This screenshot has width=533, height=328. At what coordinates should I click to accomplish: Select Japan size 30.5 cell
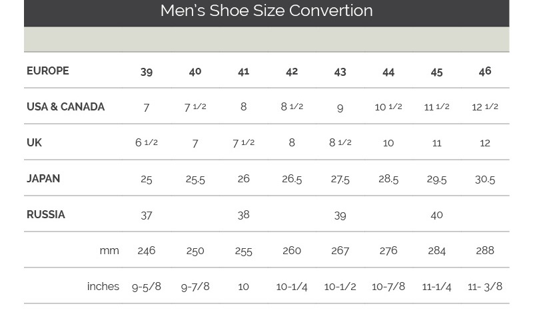[485, 179]
